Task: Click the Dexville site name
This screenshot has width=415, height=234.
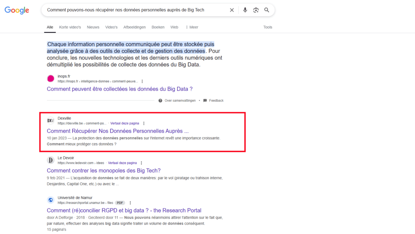Action: pos(64,118)
